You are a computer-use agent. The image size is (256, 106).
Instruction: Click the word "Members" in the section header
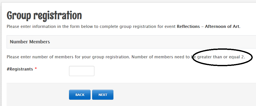click(40, 42)
